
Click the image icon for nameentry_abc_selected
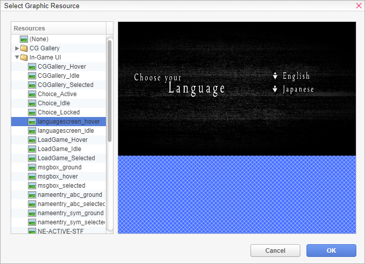coord(32,204)
